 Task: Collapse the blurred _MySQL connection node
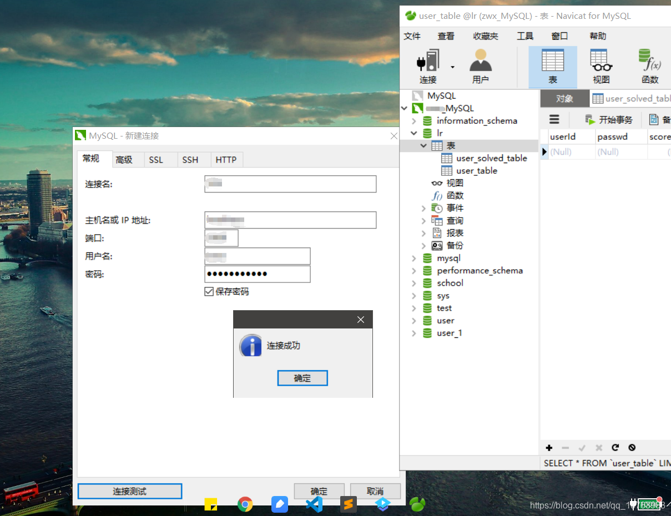point(404,108)
